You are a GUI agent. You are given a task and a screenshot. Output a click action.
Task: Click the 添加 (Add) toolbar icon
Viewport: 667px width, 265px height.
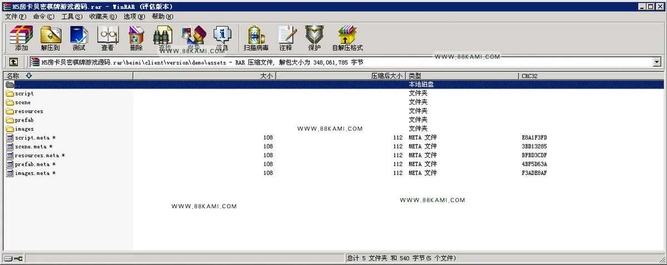22,38
